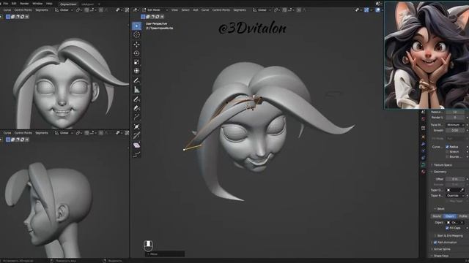Click the Smooth value field

455,130
